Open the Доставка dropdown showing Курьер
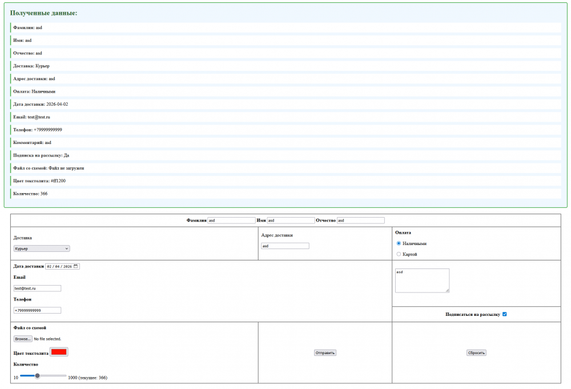The height and width of the screenshot is (389, 571). pos(42,248)
